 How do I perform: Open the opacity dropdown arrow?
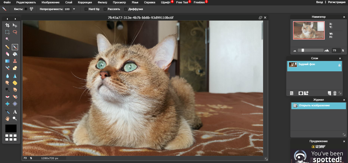(74, 9)
